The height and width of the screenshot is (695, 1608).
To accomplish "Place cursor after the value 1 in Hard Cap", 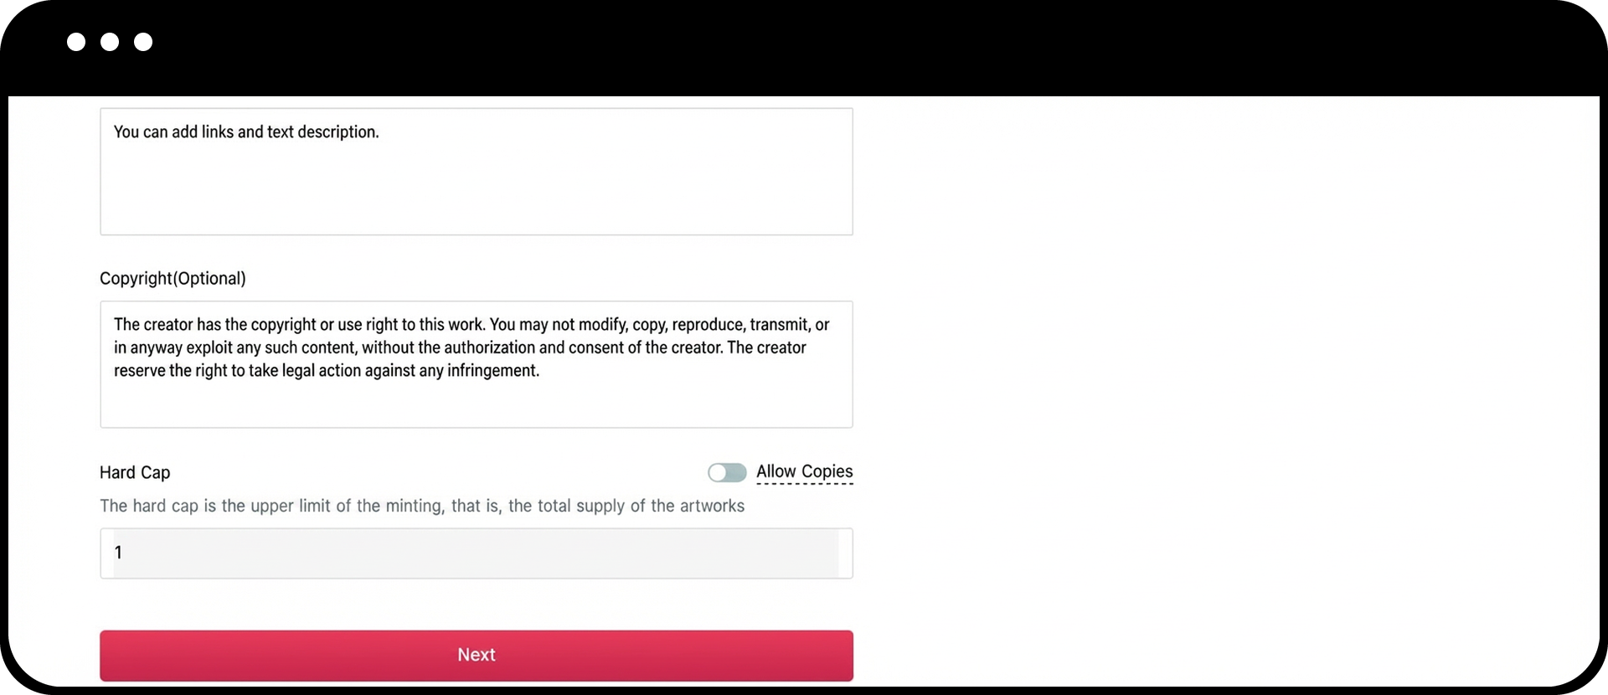I will click(124, 553).
